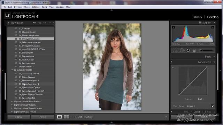The height and width of the screenshot is (125, 223).
Task: Turn off the Tone Curve panel switch
Action: point(171,62)
